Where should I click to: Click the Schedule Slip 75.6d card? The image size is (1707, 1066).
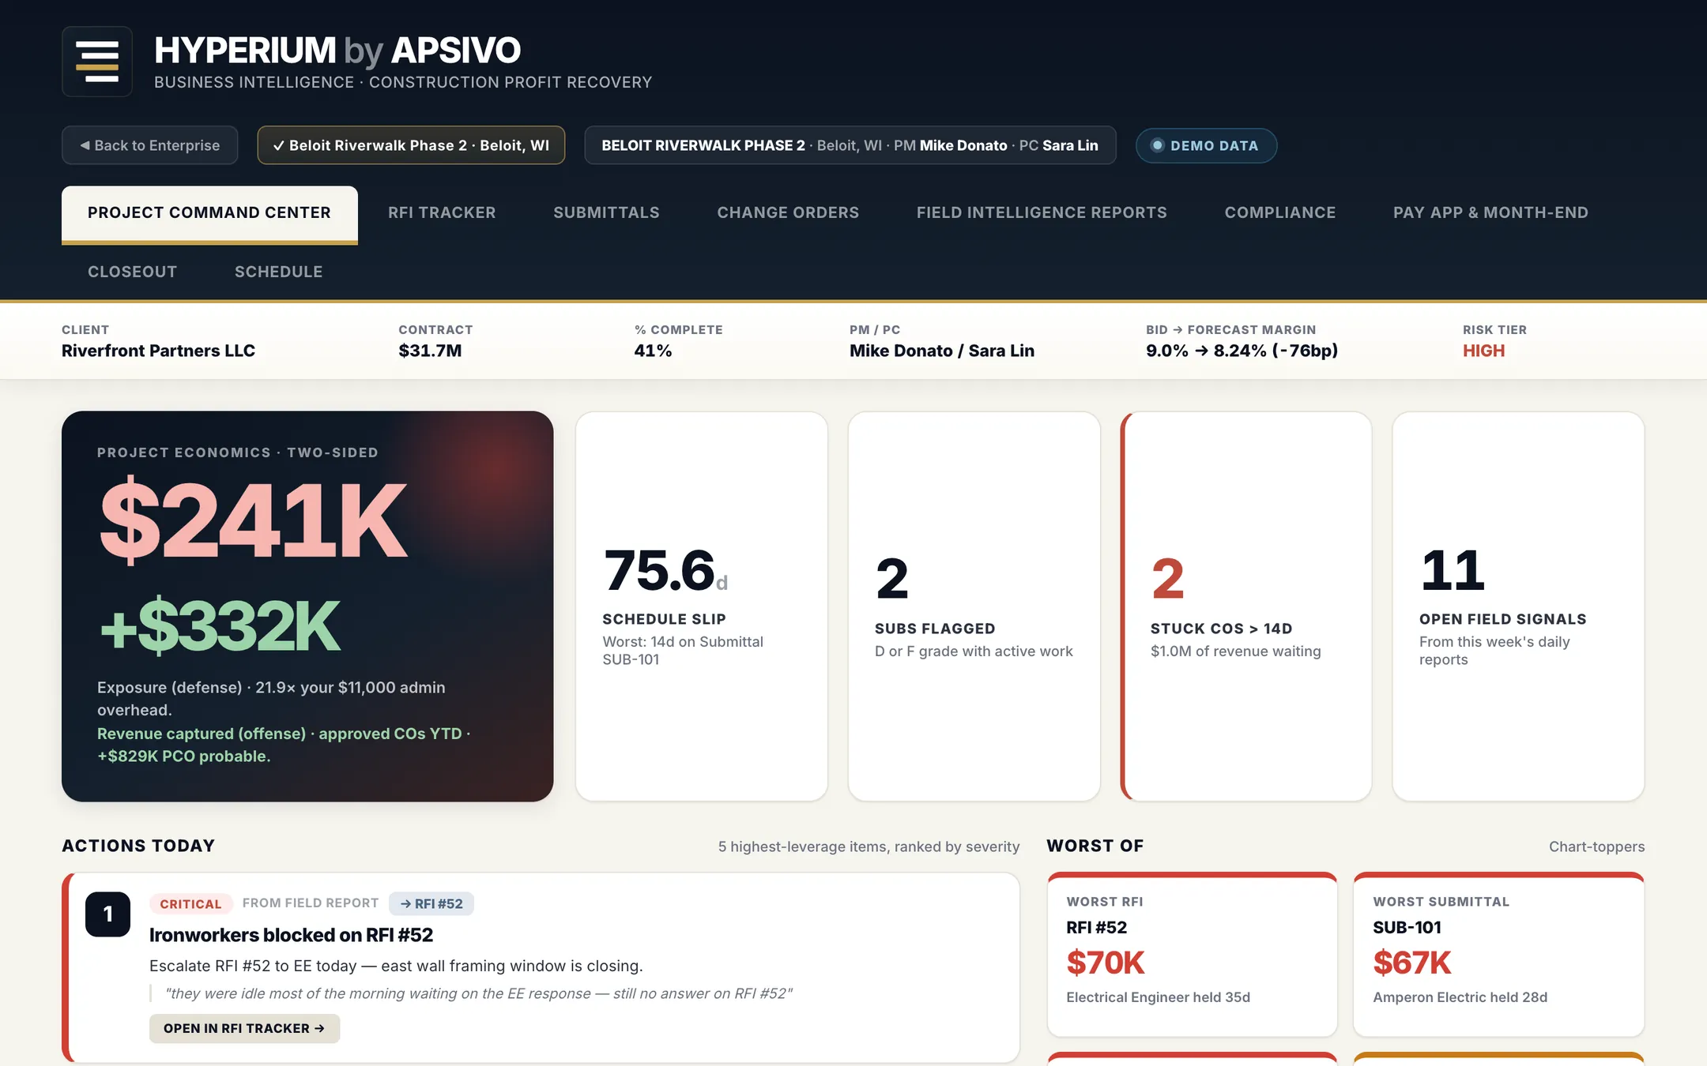[x=702, y=606]
